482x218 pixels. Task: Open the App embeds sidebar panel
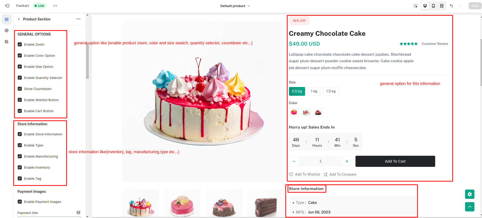pos(6,42)
